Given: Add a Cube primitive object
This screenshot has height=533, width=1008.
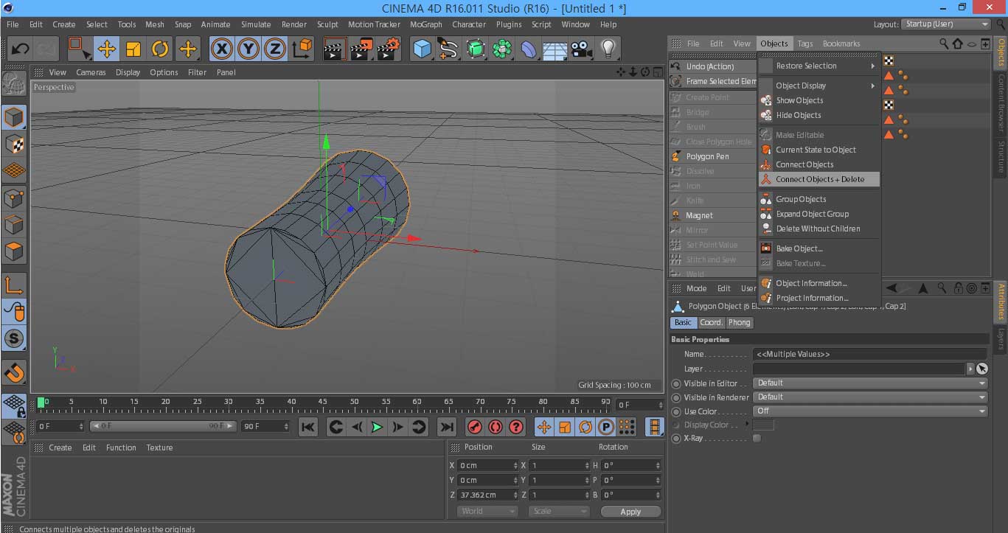Looking at the screenshot, I should pyautogui.click(x=422, y=49).
